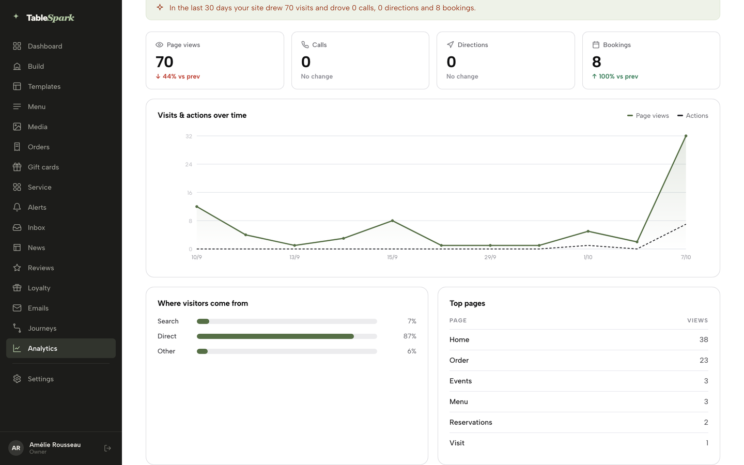Click the Reviews star icon
The width and height of the screenshot is (744, 465).
(x=17, y=268)
